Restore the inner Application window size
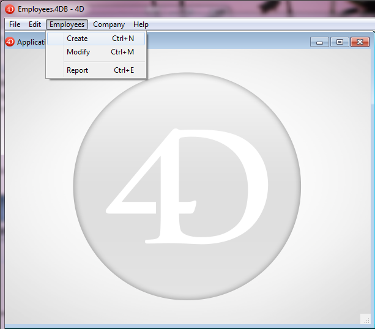Screen dimensions: 375x329 click(340, 42)
